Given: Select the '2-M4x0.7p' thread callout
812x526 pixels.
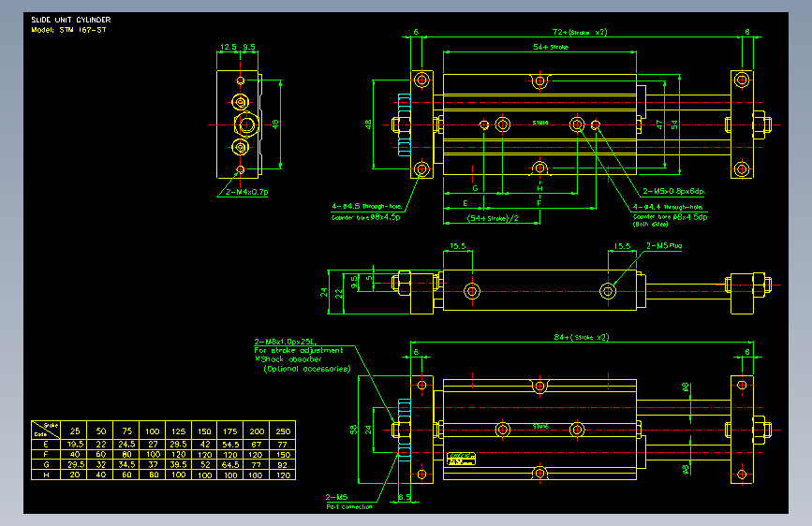Looking at the screenshot, I should coord(247,192).
